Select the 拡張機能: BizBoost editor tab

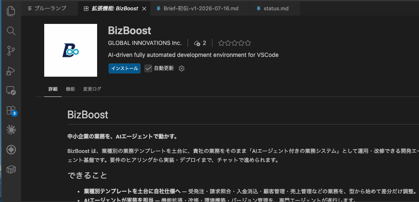pos(114,9)
